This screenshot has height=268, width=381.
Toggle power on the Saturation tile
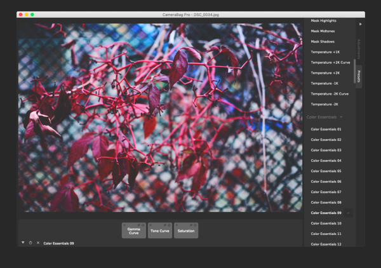[195, 225]
